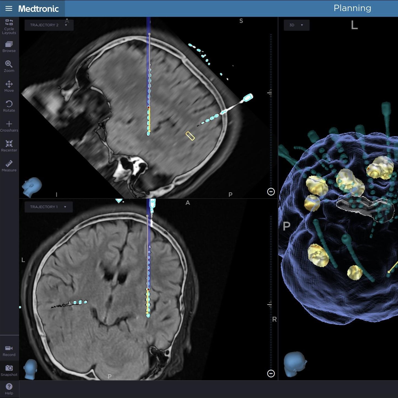Expand the Trajectory 2 view dropdown
Screen dimensions: 398x398
point(49,25)
